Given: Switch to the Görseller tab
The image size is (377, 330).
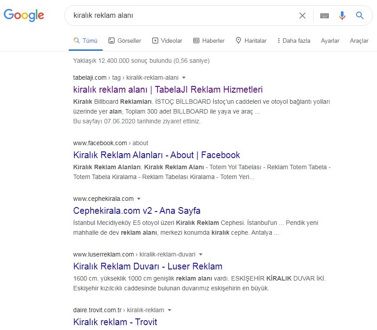Looking at the screenshot, I should coord(125,41).
